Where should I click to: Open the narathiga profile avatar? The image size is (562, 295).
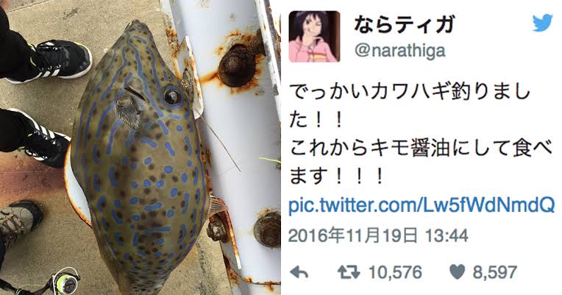(x=314, y=36)
